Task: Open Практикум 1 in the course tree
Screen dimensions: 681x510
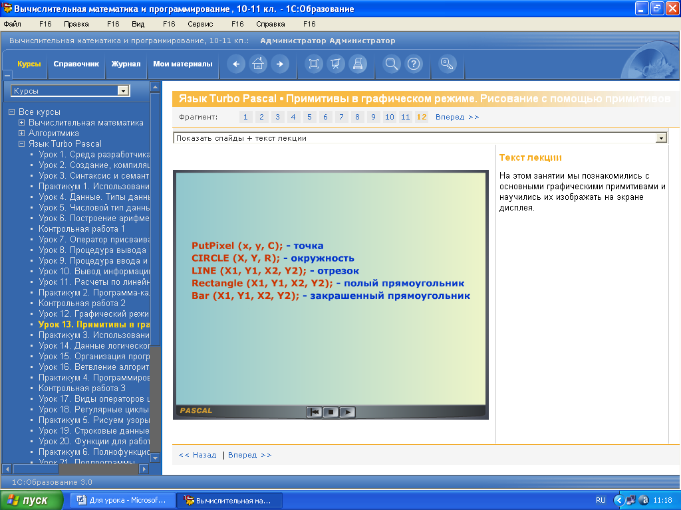Action: pos(94,187)
